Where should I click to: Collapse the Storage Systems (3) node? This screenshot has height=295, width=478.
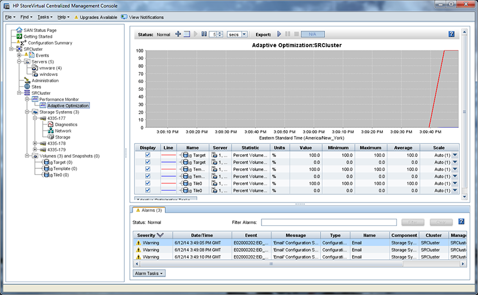pyautogui.click(x=27, y=112)
